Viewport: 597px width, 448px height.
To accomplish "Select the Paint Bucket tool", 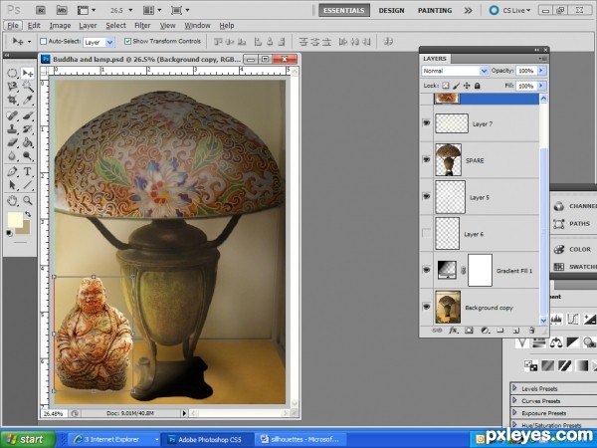I will (28, 142).
